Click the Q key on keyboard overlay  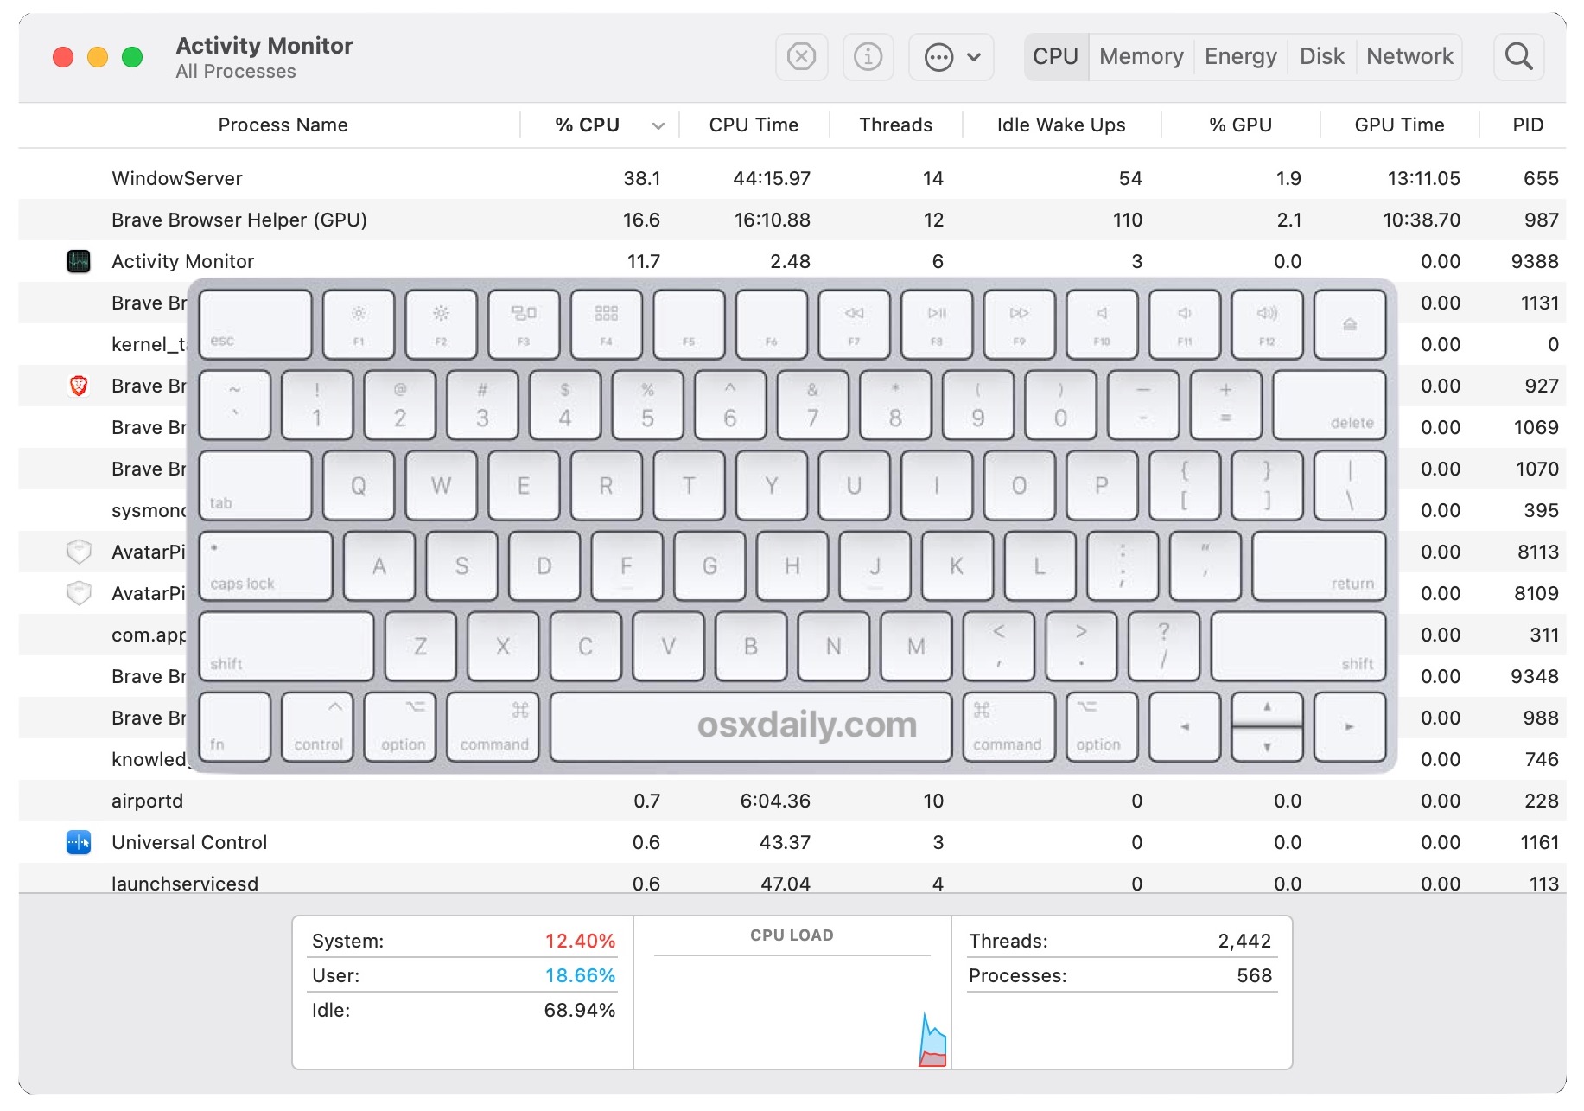coord(359,485)
